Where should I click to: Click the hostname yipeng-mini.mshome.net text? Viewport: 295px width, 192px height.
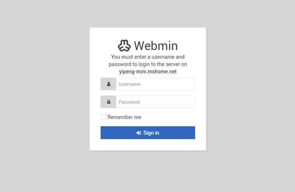(147, 72)
